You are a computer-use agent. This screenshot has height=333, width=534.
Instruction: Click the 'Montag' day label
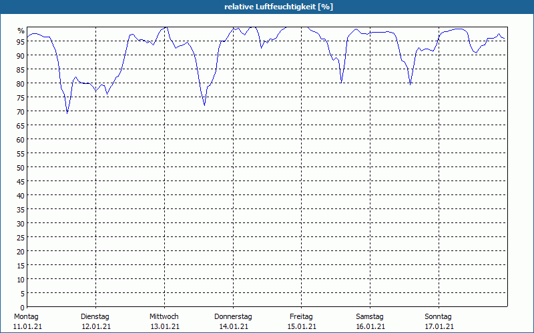26,316
